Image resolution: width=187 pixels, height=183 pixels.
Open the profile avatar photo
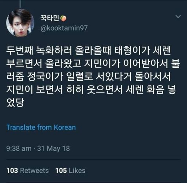coord(20,23)
